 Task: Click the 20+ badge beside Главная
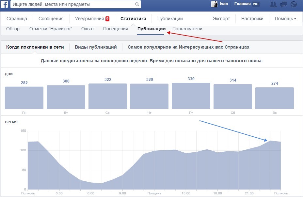click(x=256, y=4)
